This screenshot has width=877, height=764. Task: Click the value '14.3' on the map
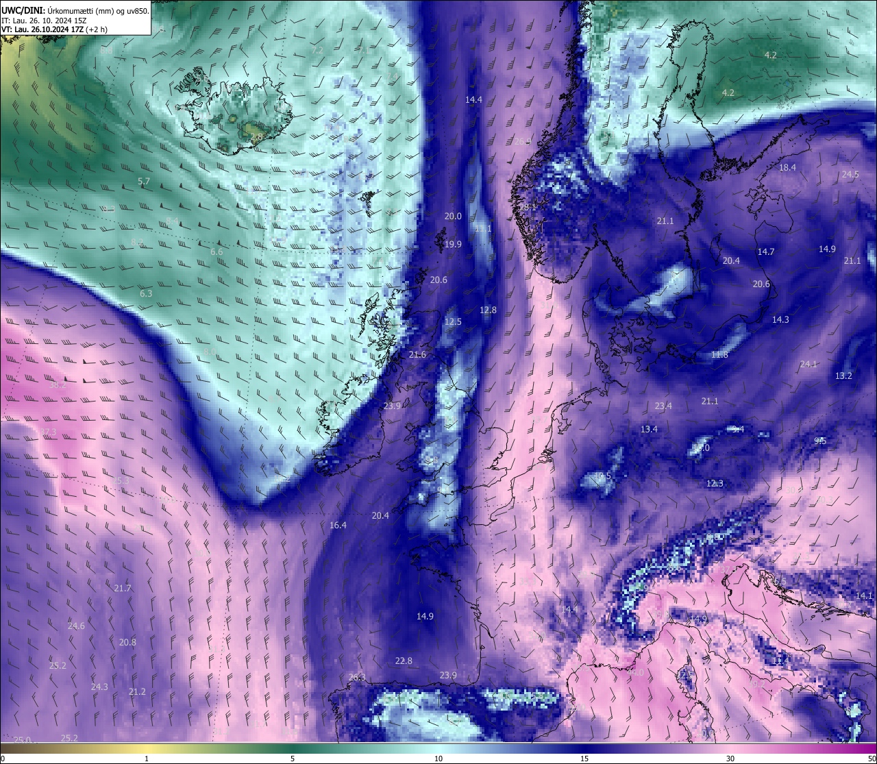(780, 320)
